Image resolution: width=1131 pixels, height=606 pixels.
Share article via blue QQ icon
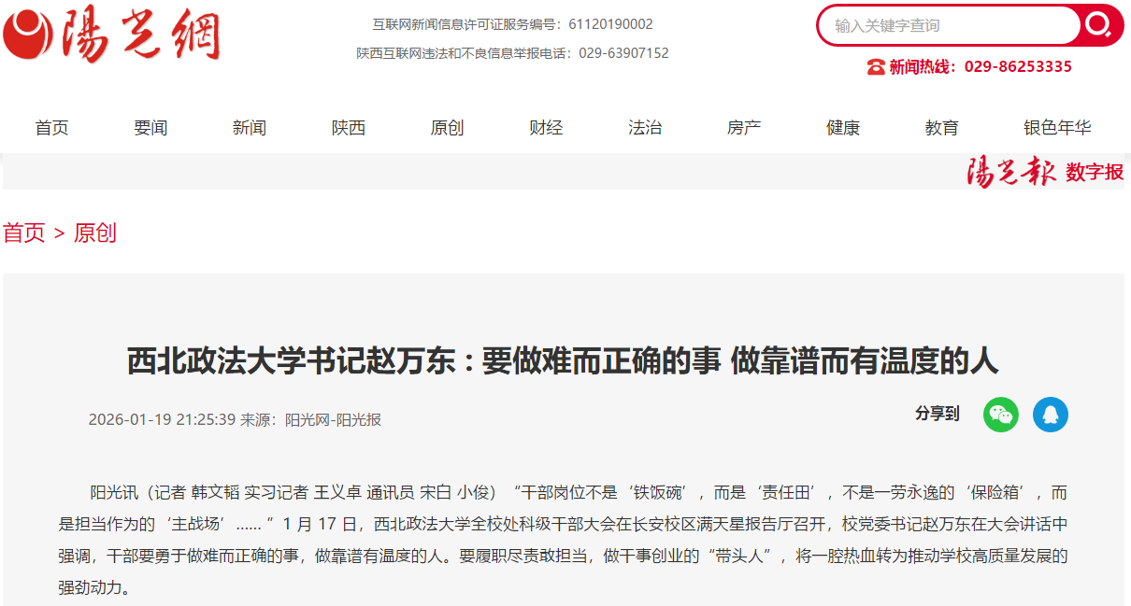click(x=1050, y=415)
